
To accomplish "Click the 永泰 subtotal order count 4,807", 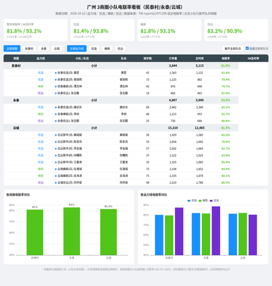I will pyautogui.click(x=173, y=100).
